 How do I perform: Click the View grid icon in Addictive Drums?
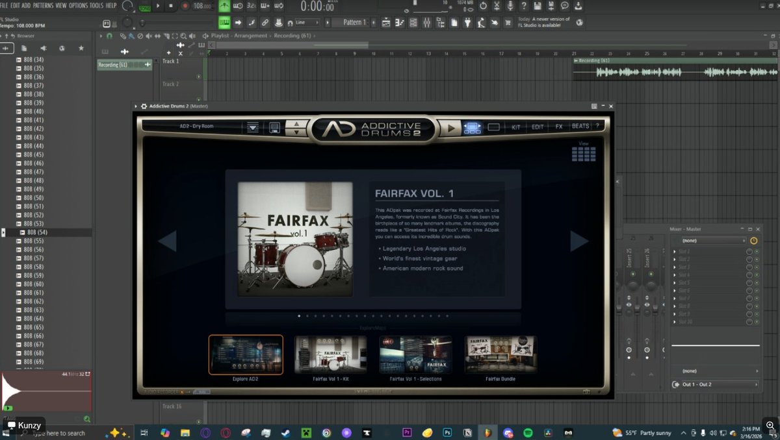tap(584, 154)
